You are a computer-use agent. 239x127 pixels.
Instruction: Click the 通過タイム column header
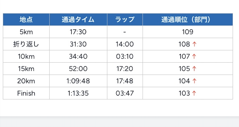[78, 20]
